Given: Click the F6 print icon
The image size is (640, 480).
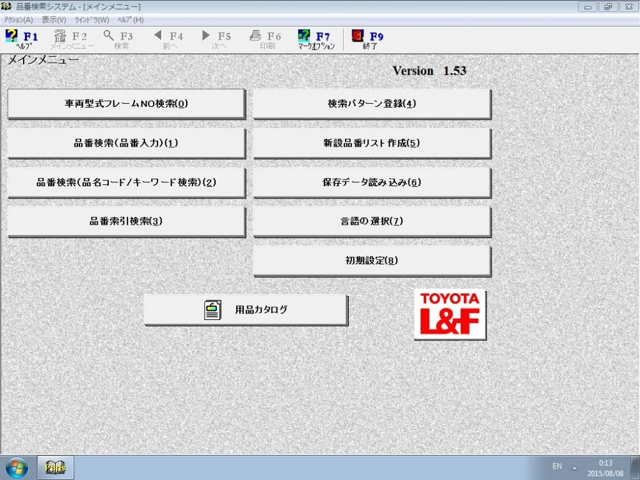Looking at the screenshot, I should (255, 35).
